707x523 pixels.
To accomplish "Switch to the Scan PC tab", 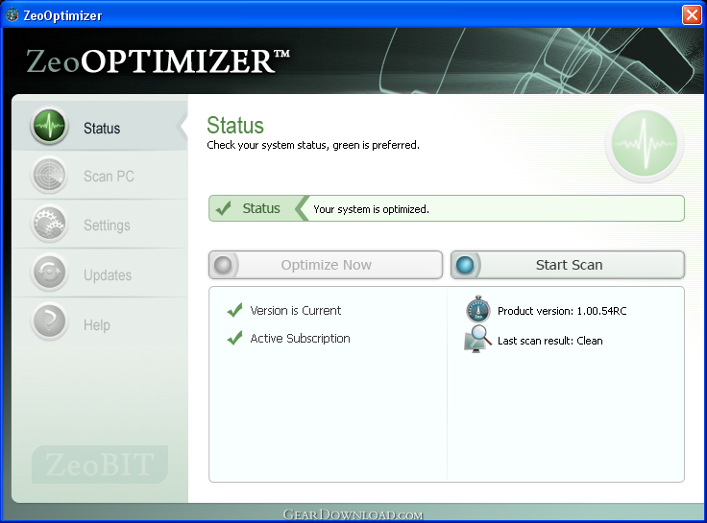I will (109, 177).
